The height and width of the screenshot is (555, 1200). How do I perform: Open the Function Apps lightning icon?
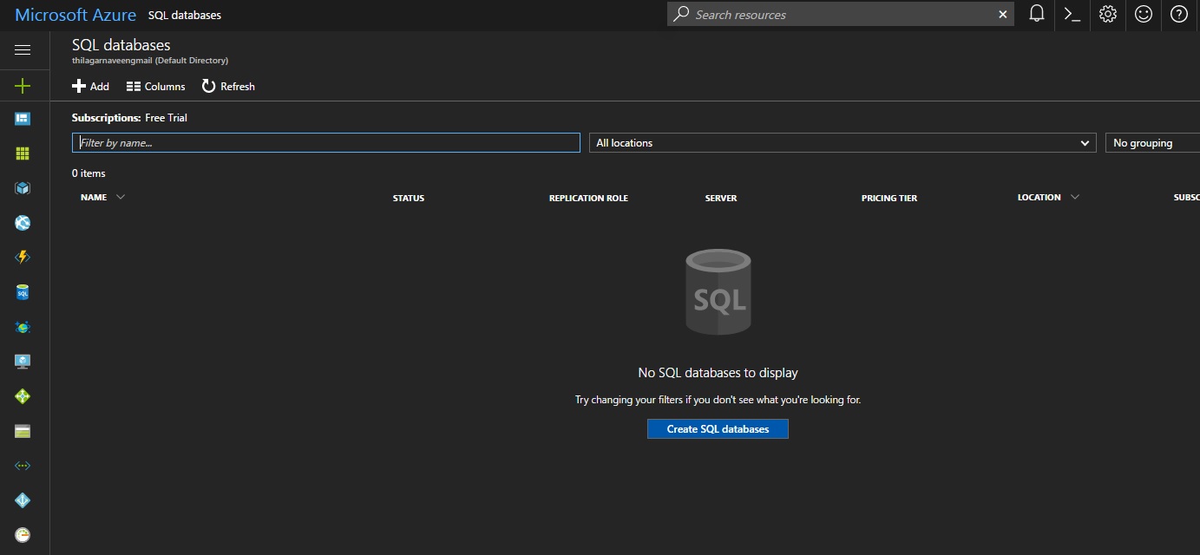[x=23, y=257]
